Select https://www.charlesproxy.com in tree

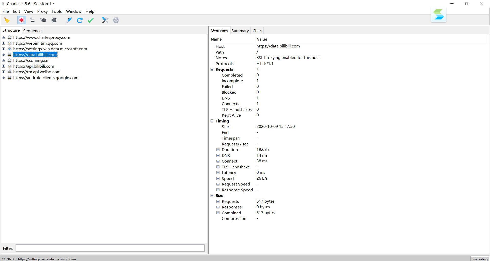coord(42,37)
